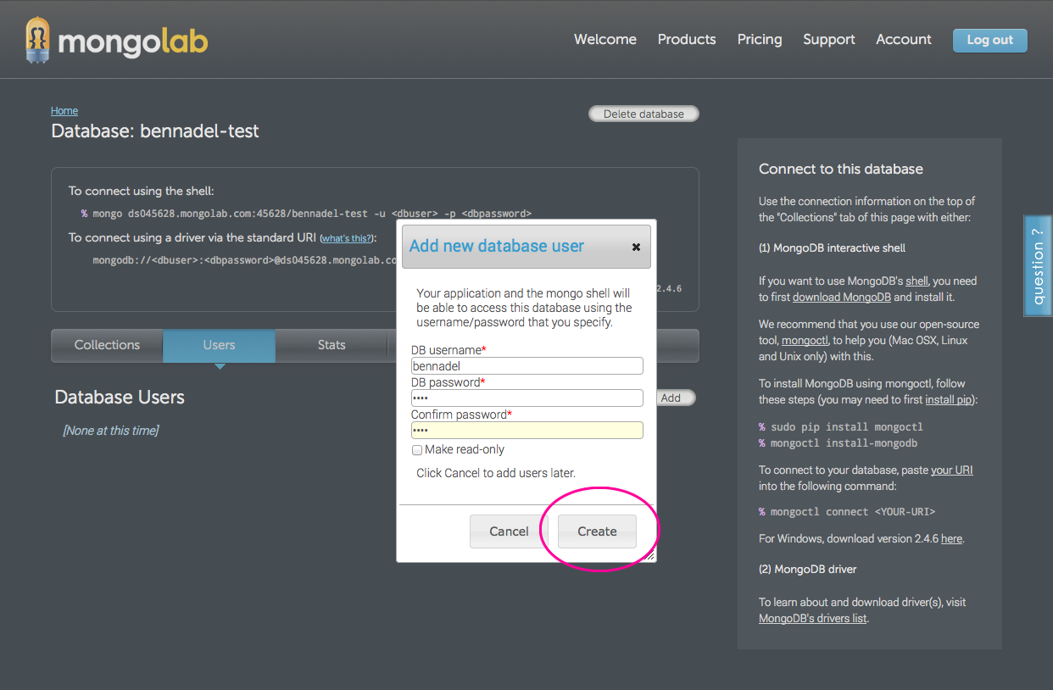The height and width of the screenshot is (690, 1053).
Task: Click the Delete database button
Action: [x=643, y=114]
